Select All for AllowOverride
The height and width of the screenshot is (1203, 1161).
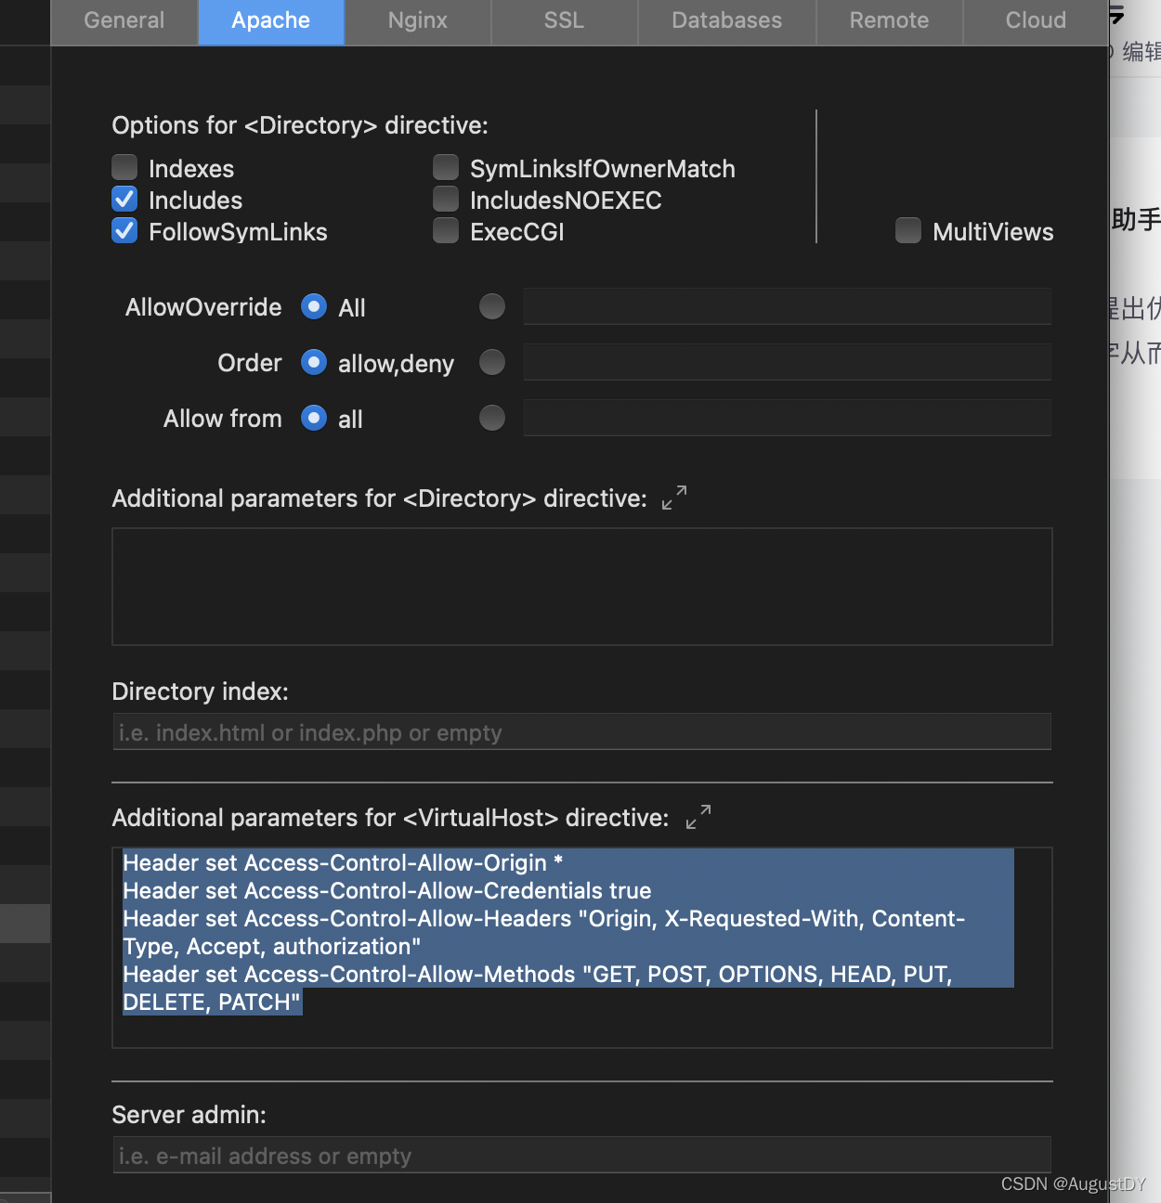pyautogui.click(x=314, y=306)
